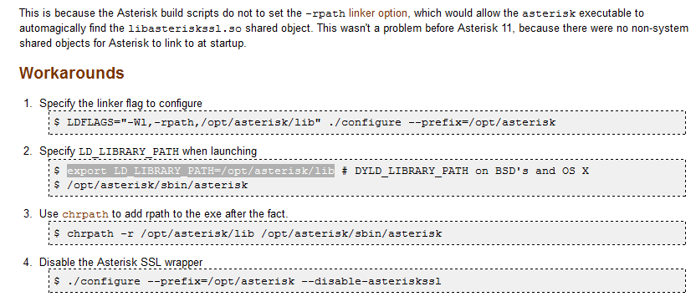This screenshot has height=302, width=696.
Task: Click the 'asterisk' inline code before 'executable'
Action: (x=549, y=13)
